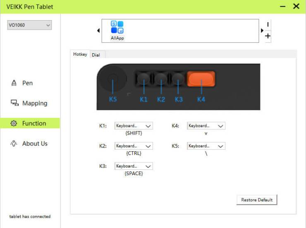Click the v value under K4
The height and width of the screenshot is (228, 306).
[206, 134]
